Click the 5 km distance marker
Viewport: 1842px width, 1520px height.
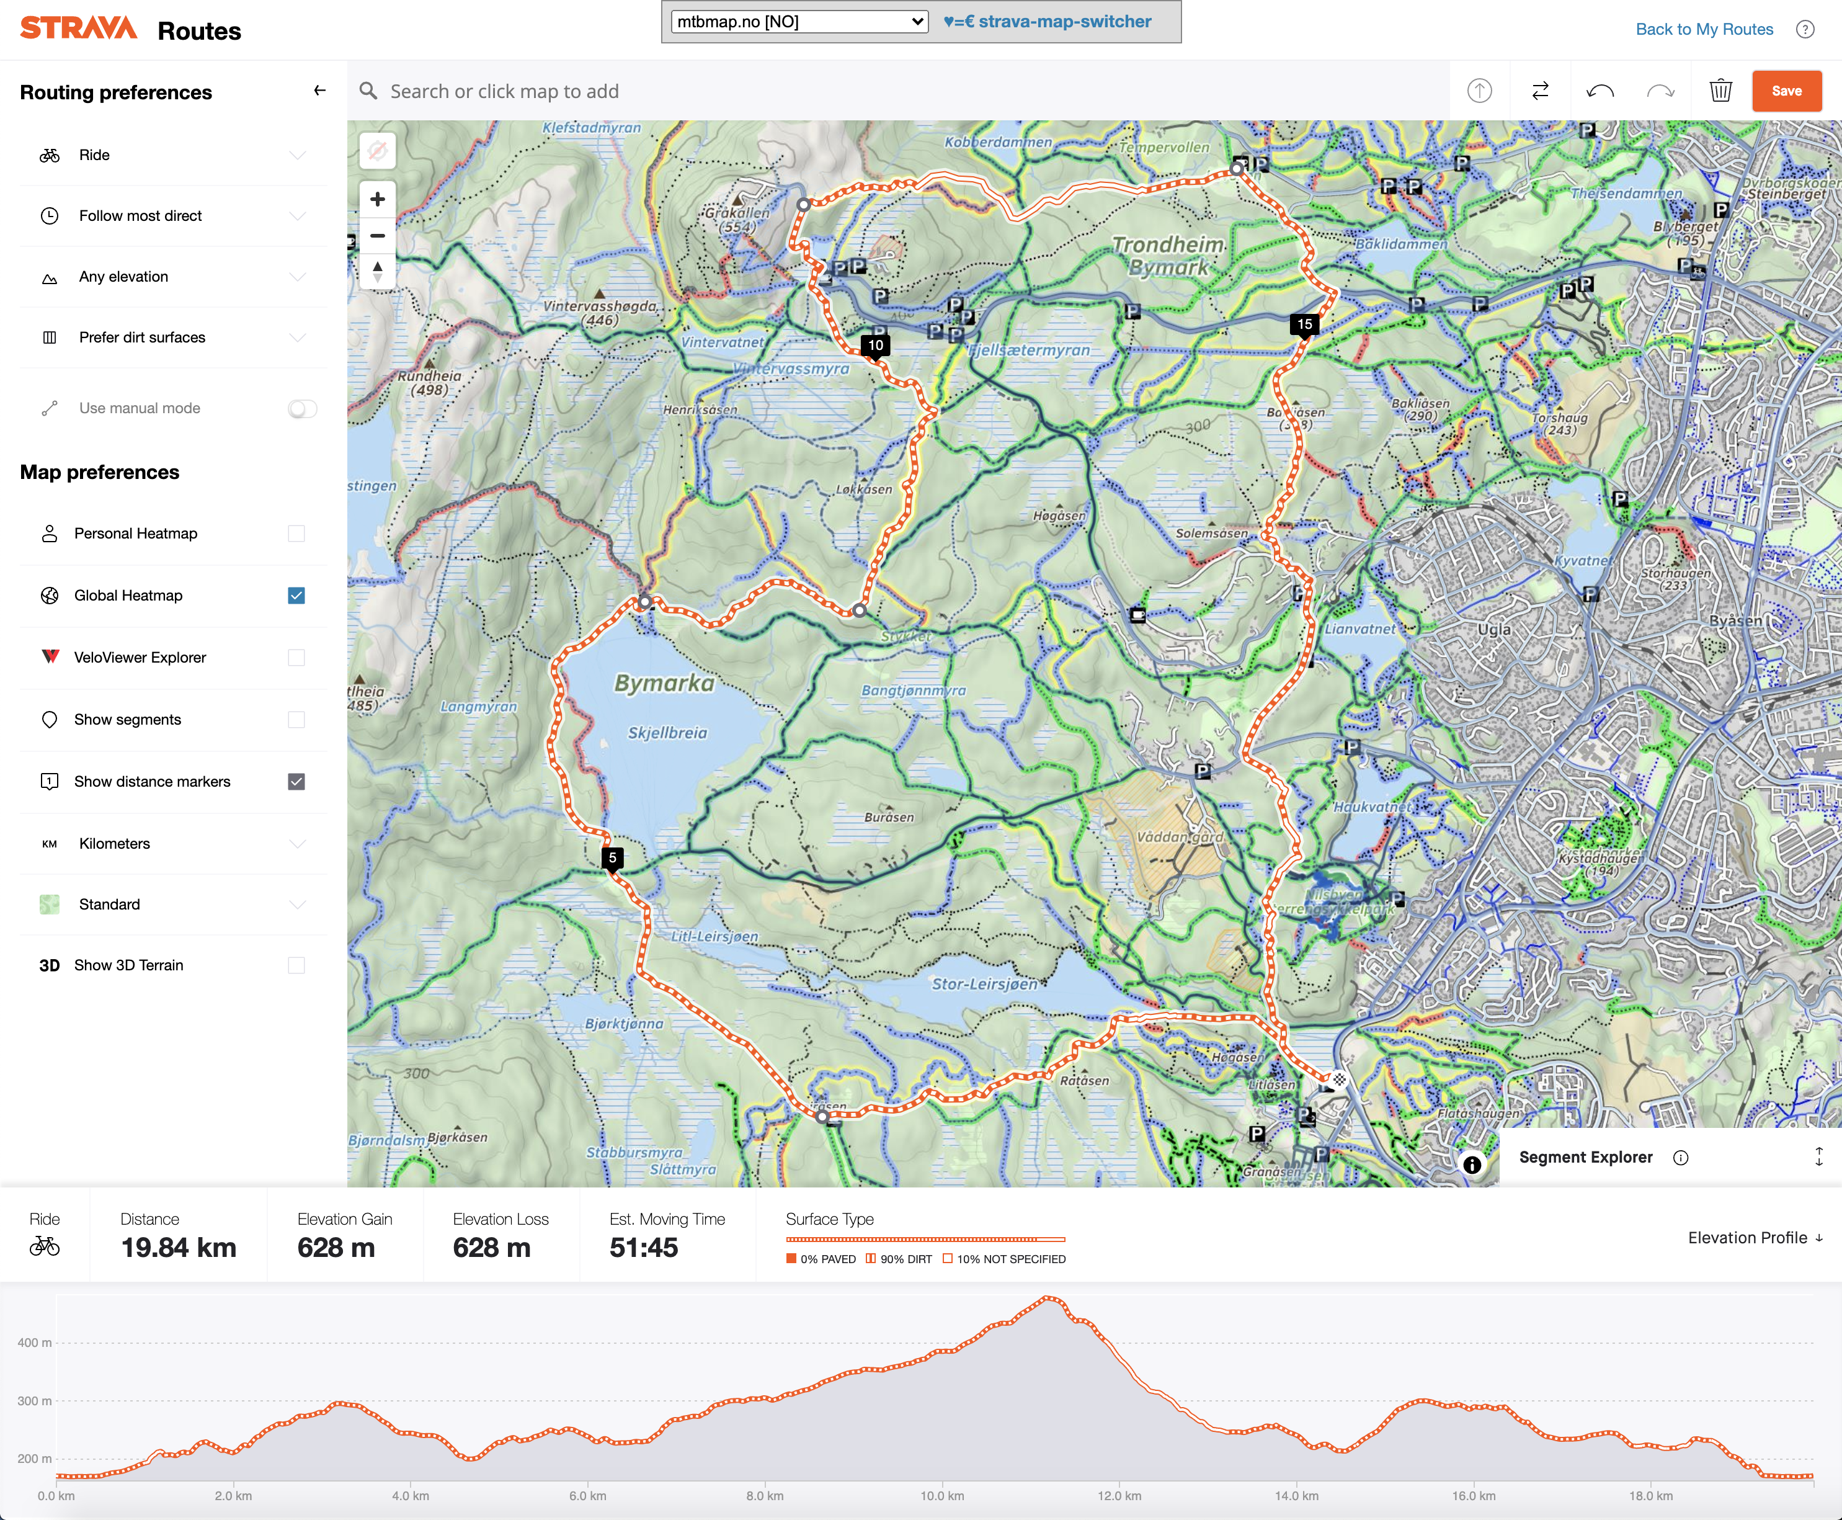click(x=613, y=858)
